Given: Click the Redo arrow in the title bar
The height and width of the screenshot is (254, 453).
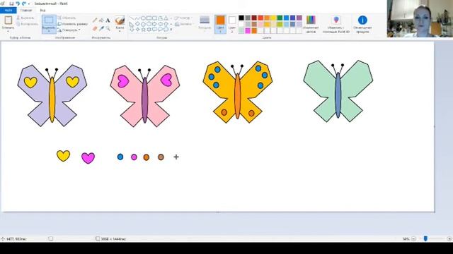Looking at the screenshot, I should 24,4.
